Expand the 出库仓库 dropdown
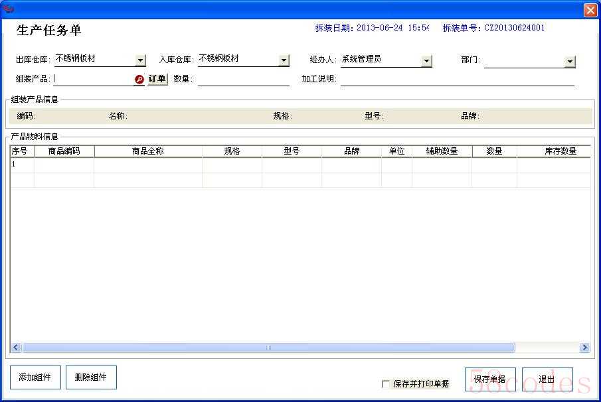The height and width of the screenshot is (402, 601). (x=140, y=60)
